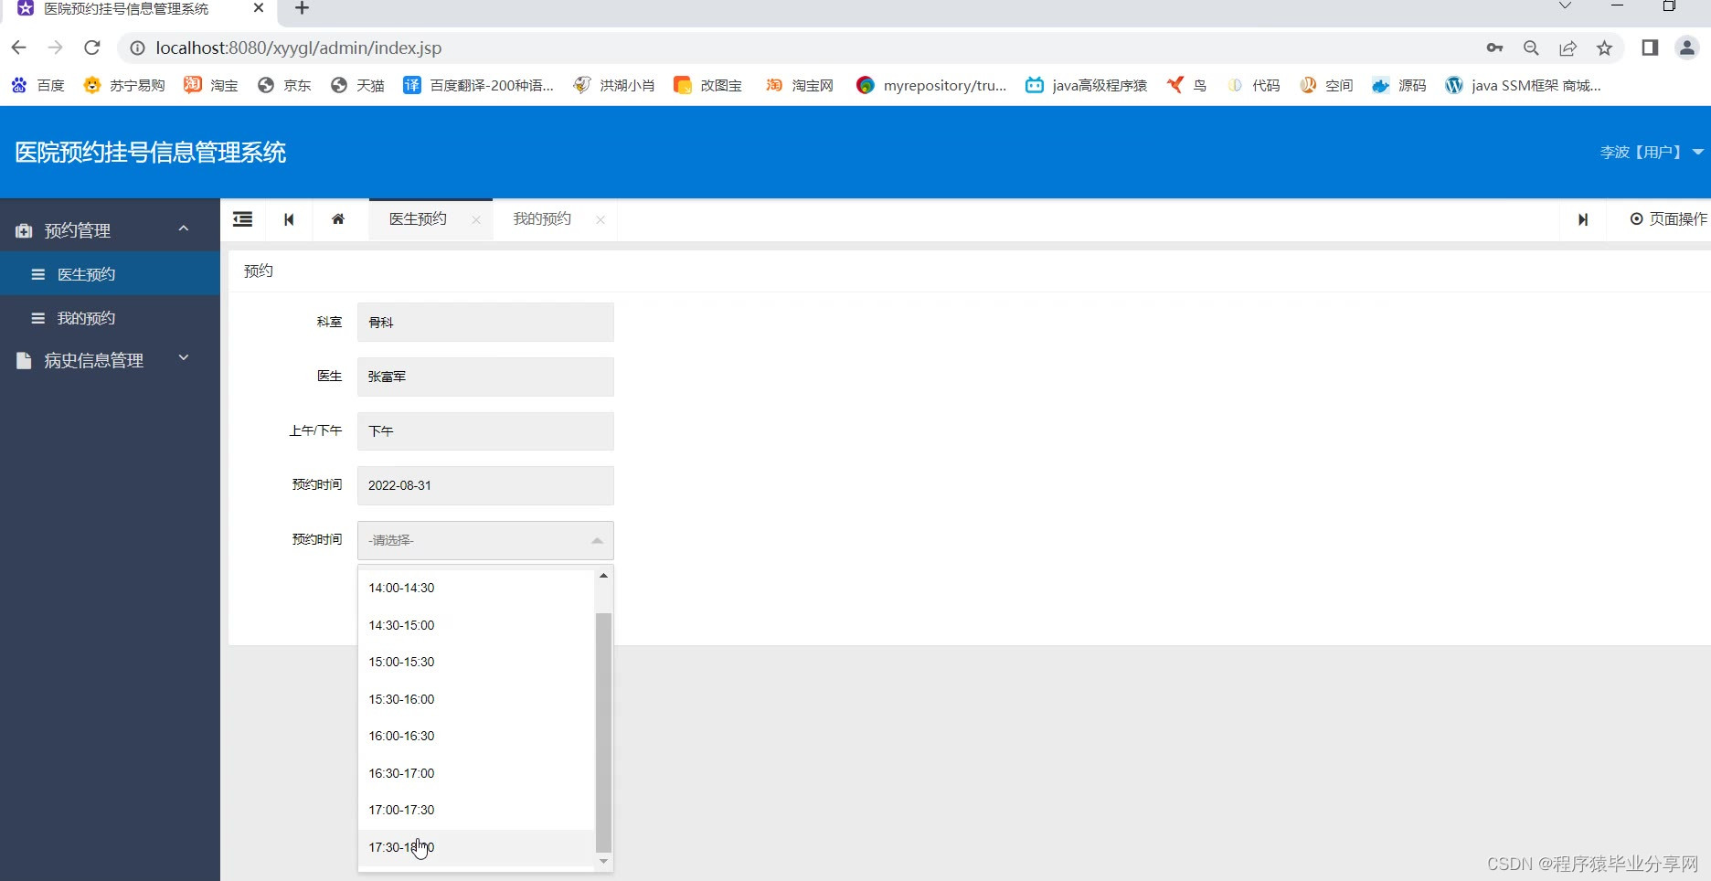Select time slot 14:00-14:30
Screen dimensions: 1711x881
point(476,588)
